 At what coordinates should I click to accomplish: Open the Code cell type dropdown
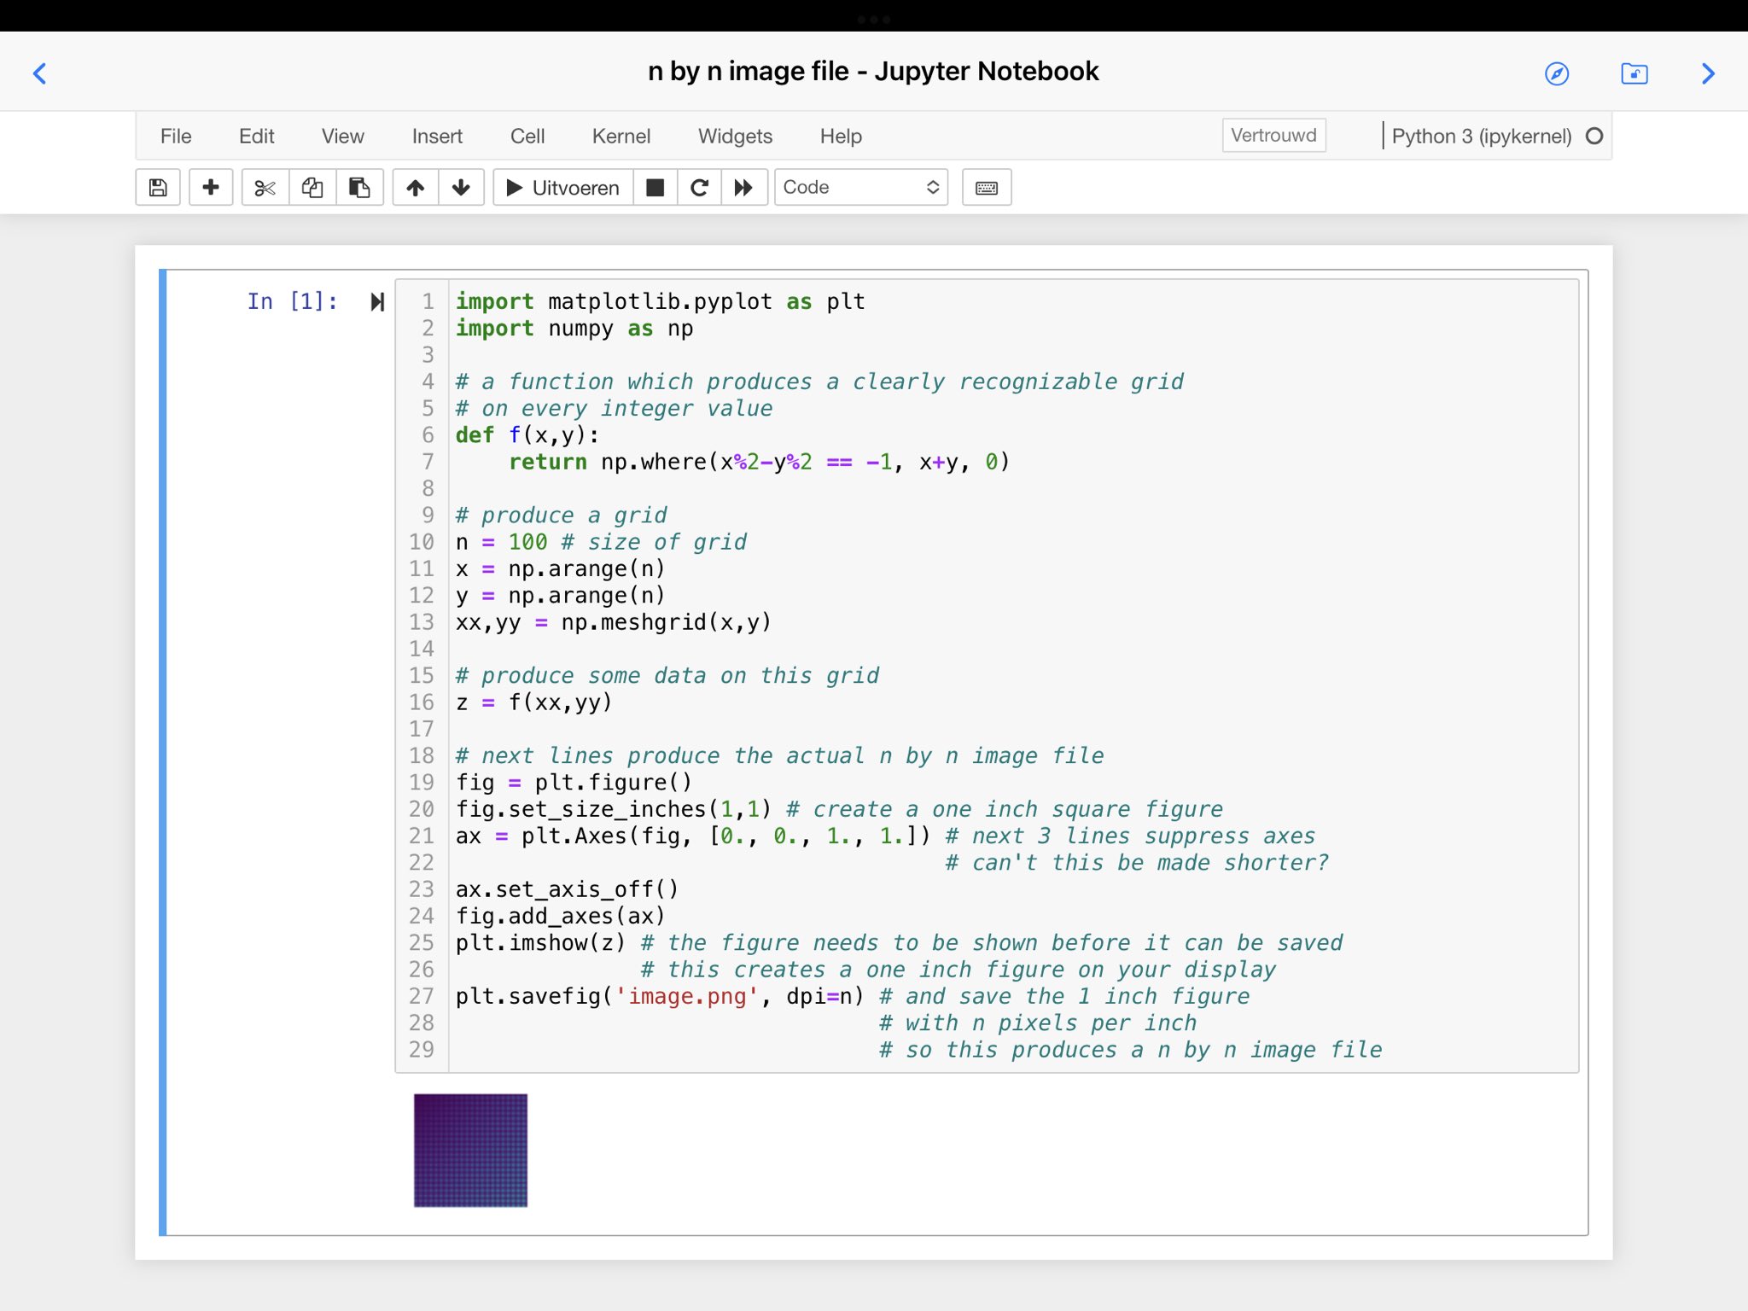(860, 188)
